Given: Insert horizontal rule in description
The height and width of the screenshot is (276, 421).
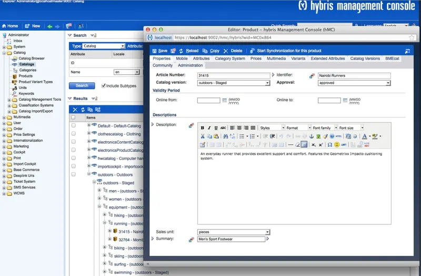Looking at the screenshot, I should click(290, 145).
